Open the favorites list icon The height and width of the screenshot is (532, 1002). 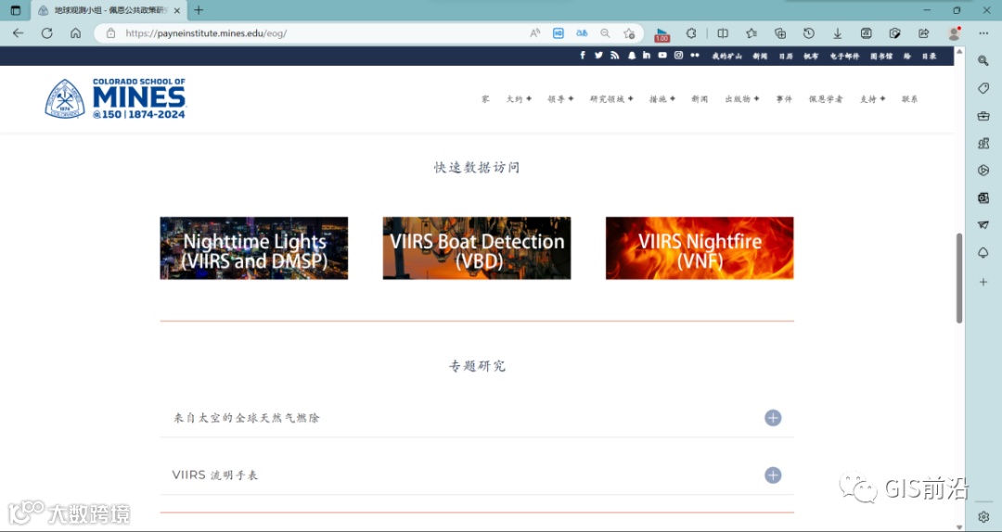[x=751, y=33]
